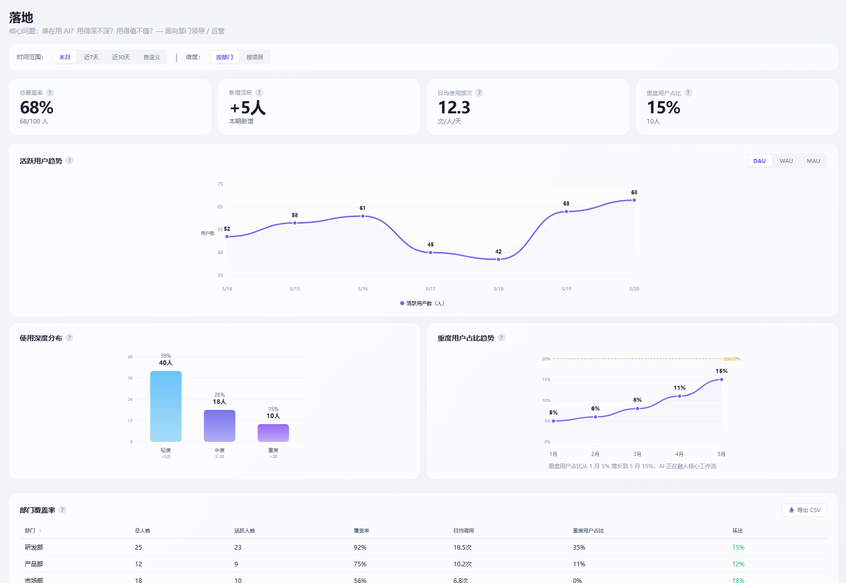Switch dimension to 按项目

tap(255, 57)
